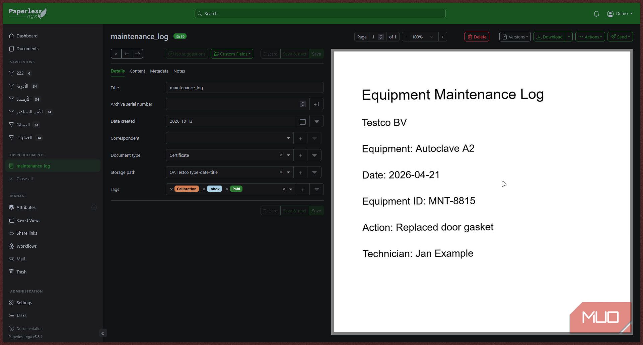Go to next document arrow
This screenshot has width=643, height=345.
point(138,54)
